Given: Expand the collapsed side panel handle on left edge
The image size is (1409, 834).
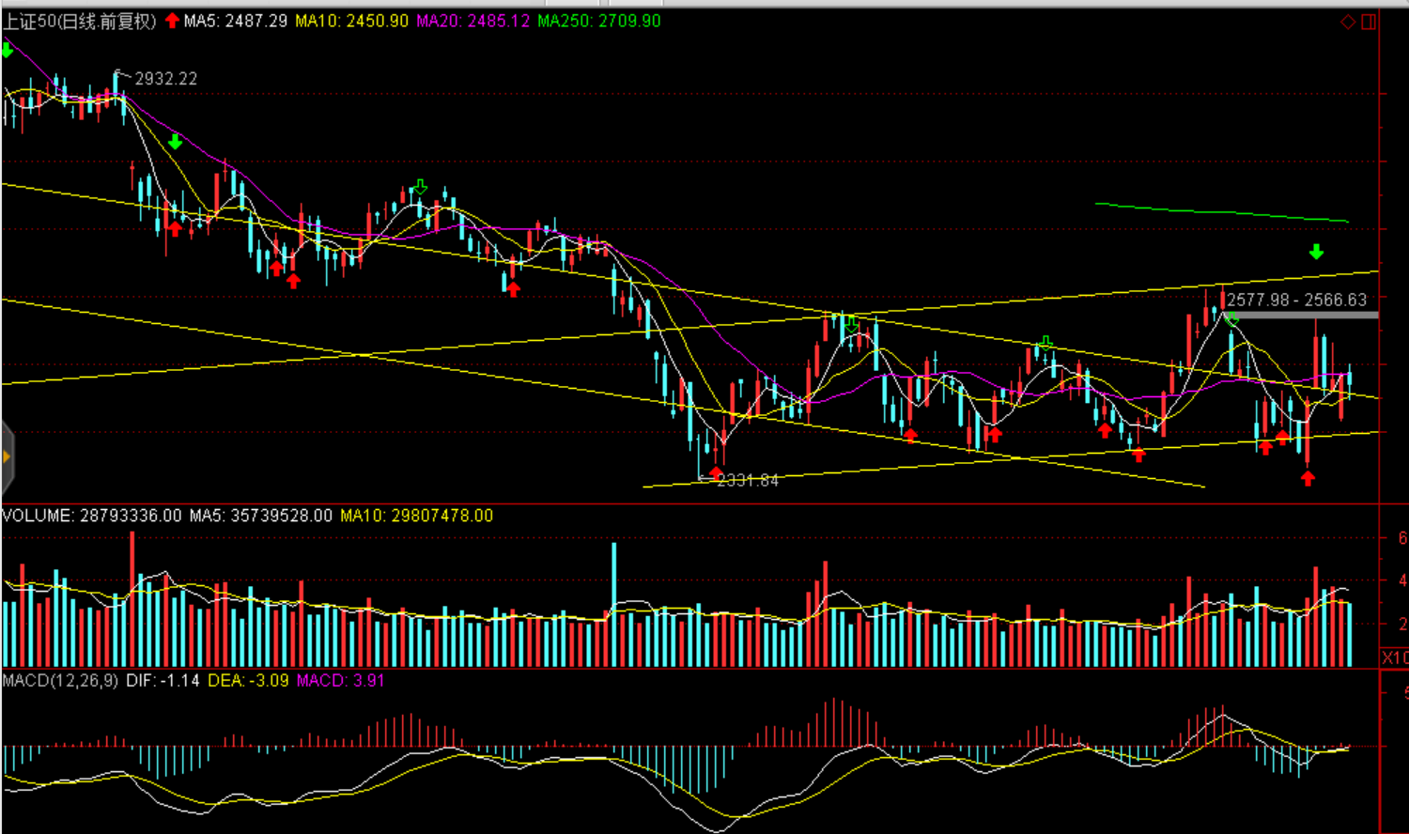Looking at the screenshot, I should (x=7, y=457).
